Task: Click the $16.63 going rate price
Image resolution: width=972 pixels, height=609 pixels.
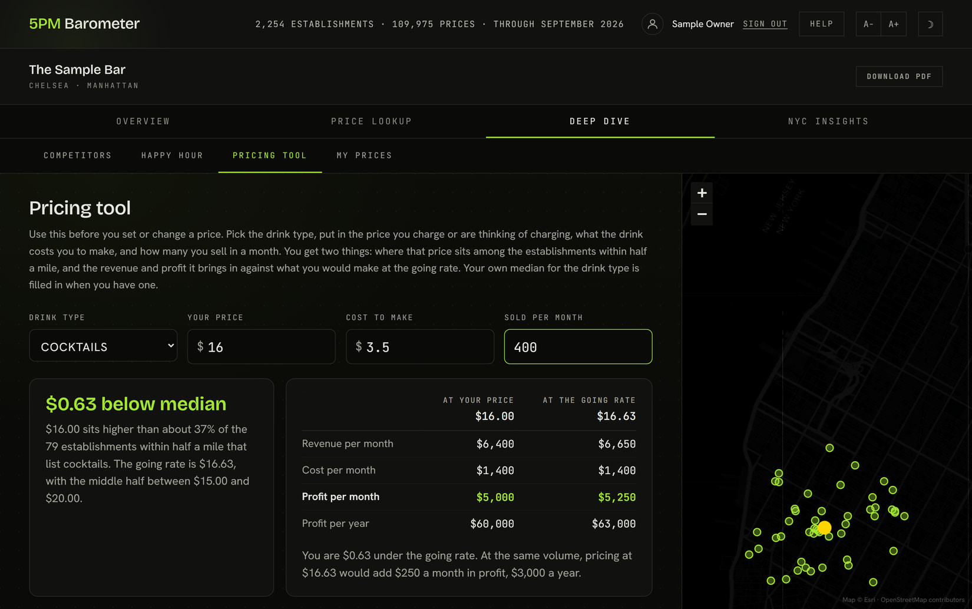Action: tap(616, 416)
